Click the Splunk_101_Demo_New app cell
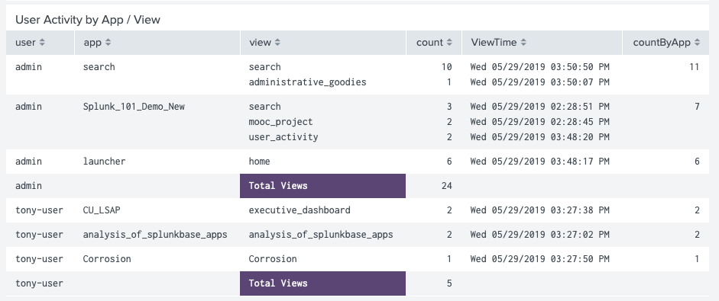719x301 pixels. click(x=134, y=107)
